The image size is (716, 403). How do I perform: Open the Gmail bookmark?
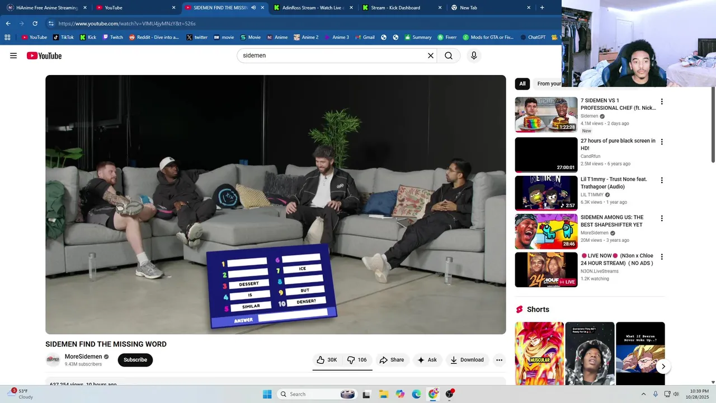(x=364, y=38)
